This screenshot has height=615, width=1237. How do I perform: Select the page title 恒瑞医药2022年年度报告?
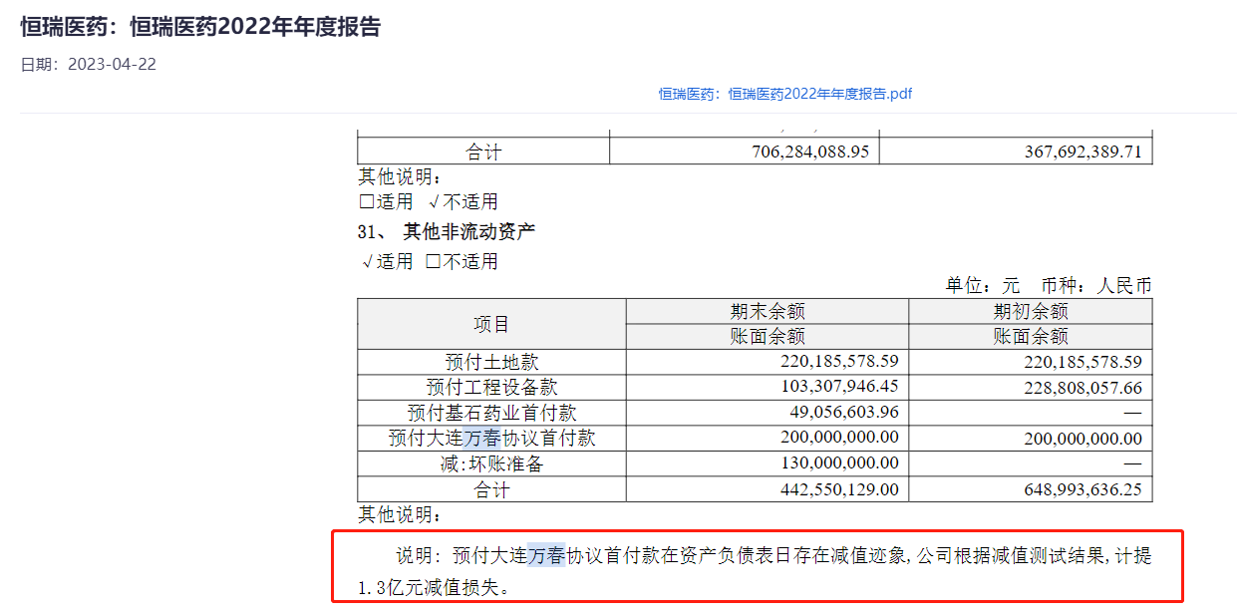point(200,27)
